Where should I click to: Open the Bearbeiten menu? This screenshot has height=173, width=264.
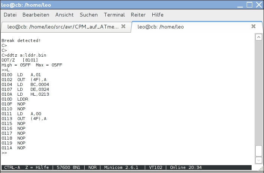(36, 15)
